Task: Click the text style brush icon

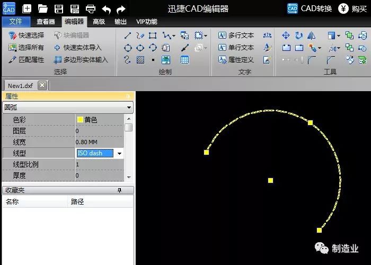Action: (267, 48)
